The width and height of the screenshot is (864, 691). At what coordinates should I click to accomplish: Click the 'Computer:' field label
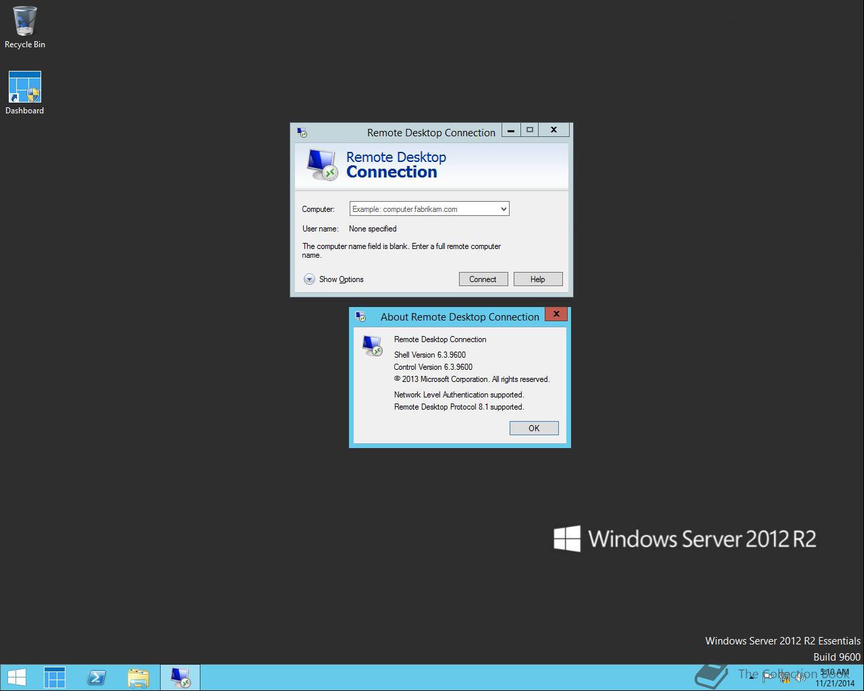[318, 209]
